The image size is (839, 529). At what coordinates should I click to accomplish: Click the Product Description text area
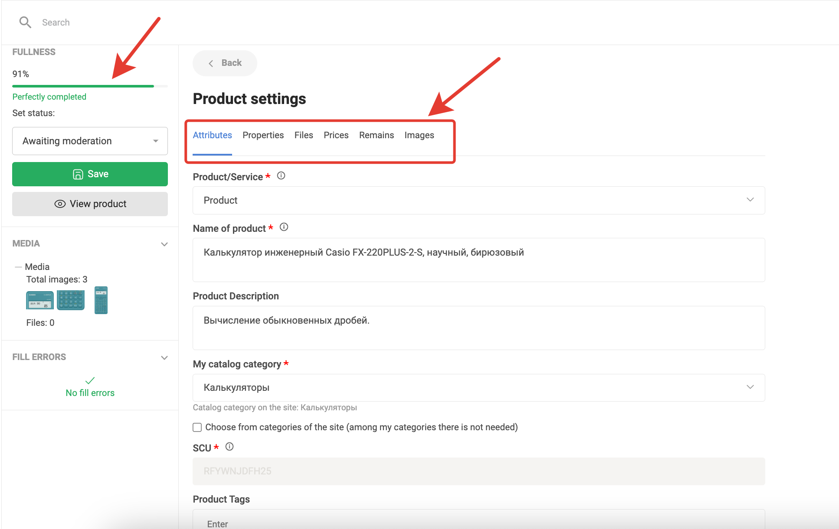tap(478, 328)
